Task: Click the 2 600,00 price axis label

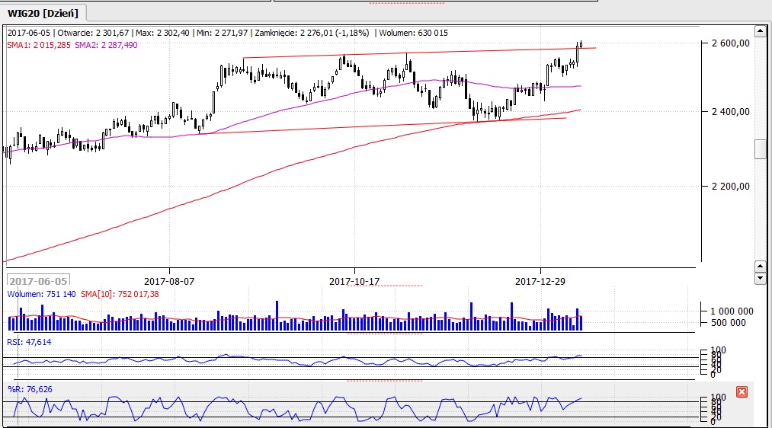Action: pos(731,43)
